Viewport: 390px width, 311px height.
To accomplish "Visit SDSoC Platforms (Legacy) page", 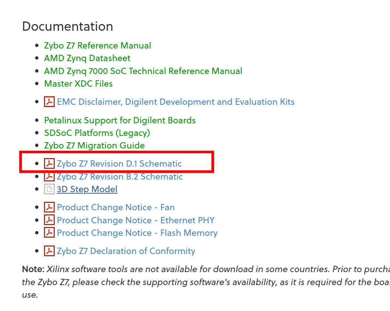I will (x=97, y=133).
